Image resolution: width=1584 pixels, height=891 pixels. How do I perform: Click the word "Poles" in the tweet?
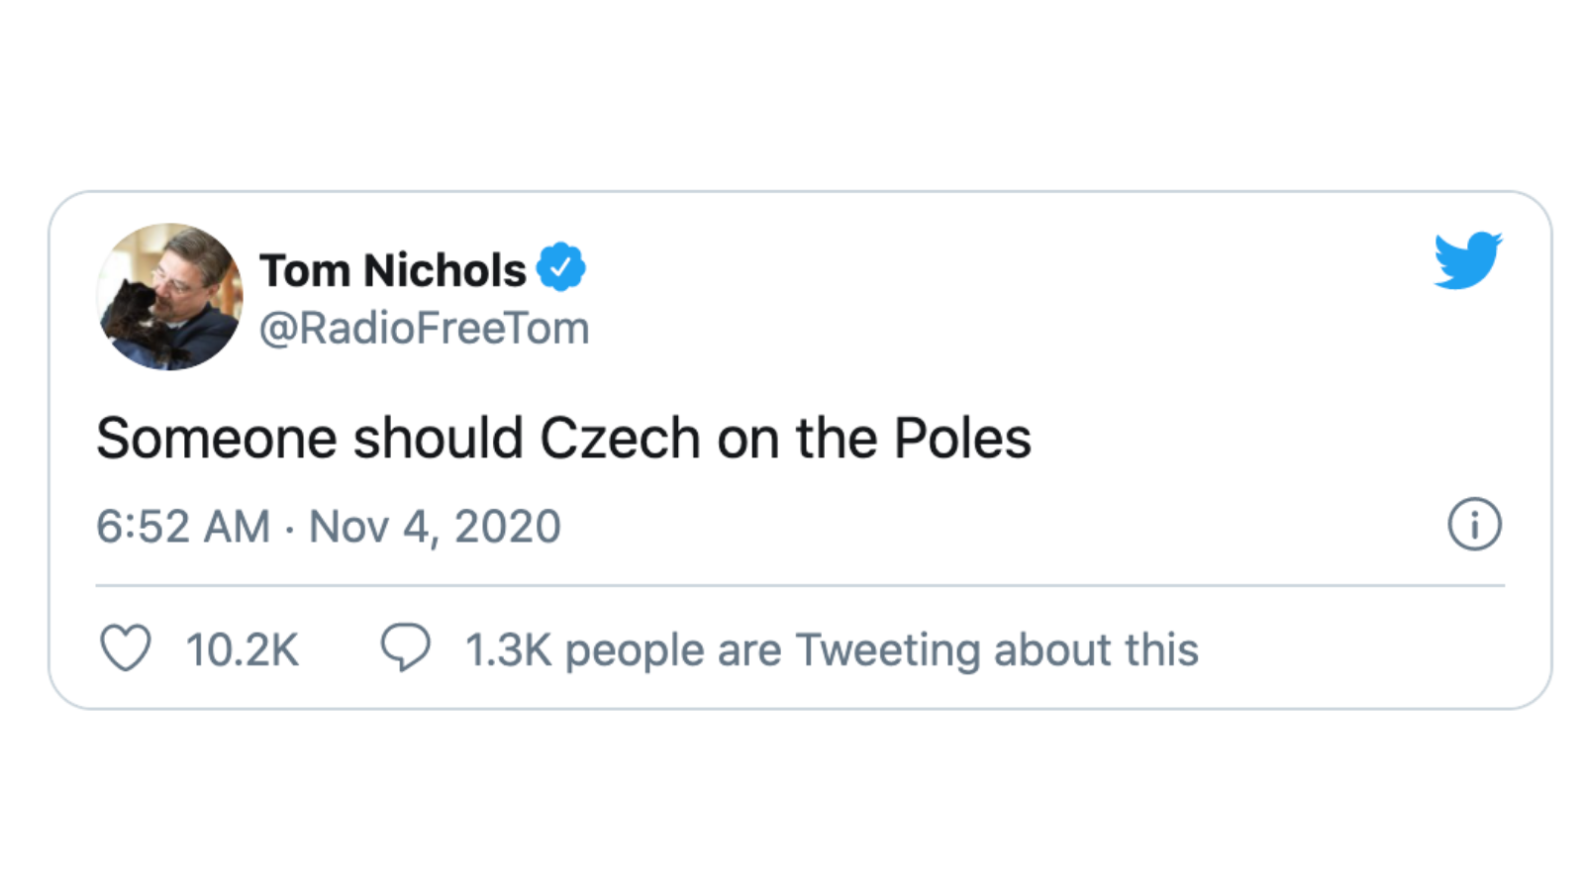[962, 439]
